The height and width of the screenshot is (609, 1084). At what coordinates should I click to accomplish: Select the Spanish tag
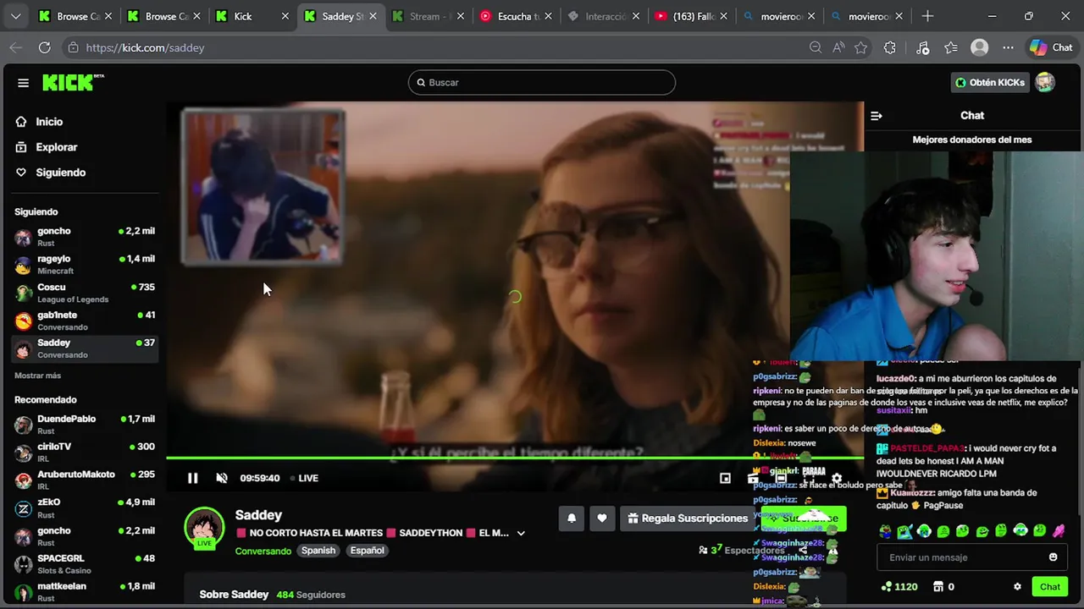(318, 551)
